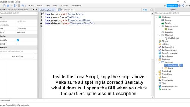Collapse the Workspace tree node
Viewport: 190px width, 107px height.
click(156, 17)
